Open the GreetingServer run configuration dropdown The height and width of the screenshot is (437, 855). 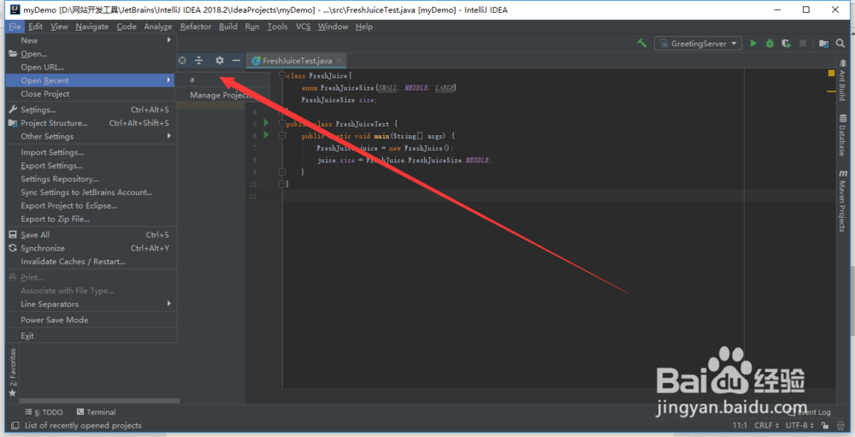(698, 44)
